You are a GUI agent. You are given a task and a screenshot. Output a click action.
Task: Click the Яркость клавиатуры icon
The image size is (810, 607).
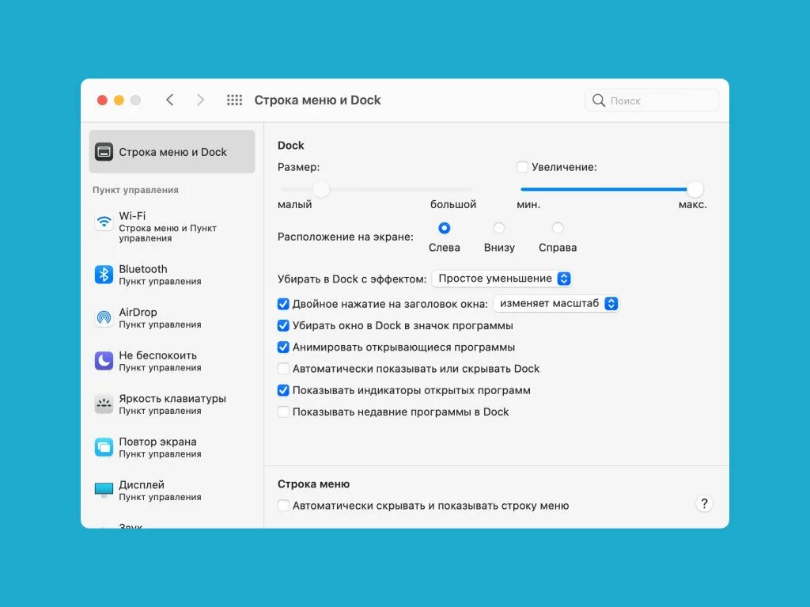[104, 404]
